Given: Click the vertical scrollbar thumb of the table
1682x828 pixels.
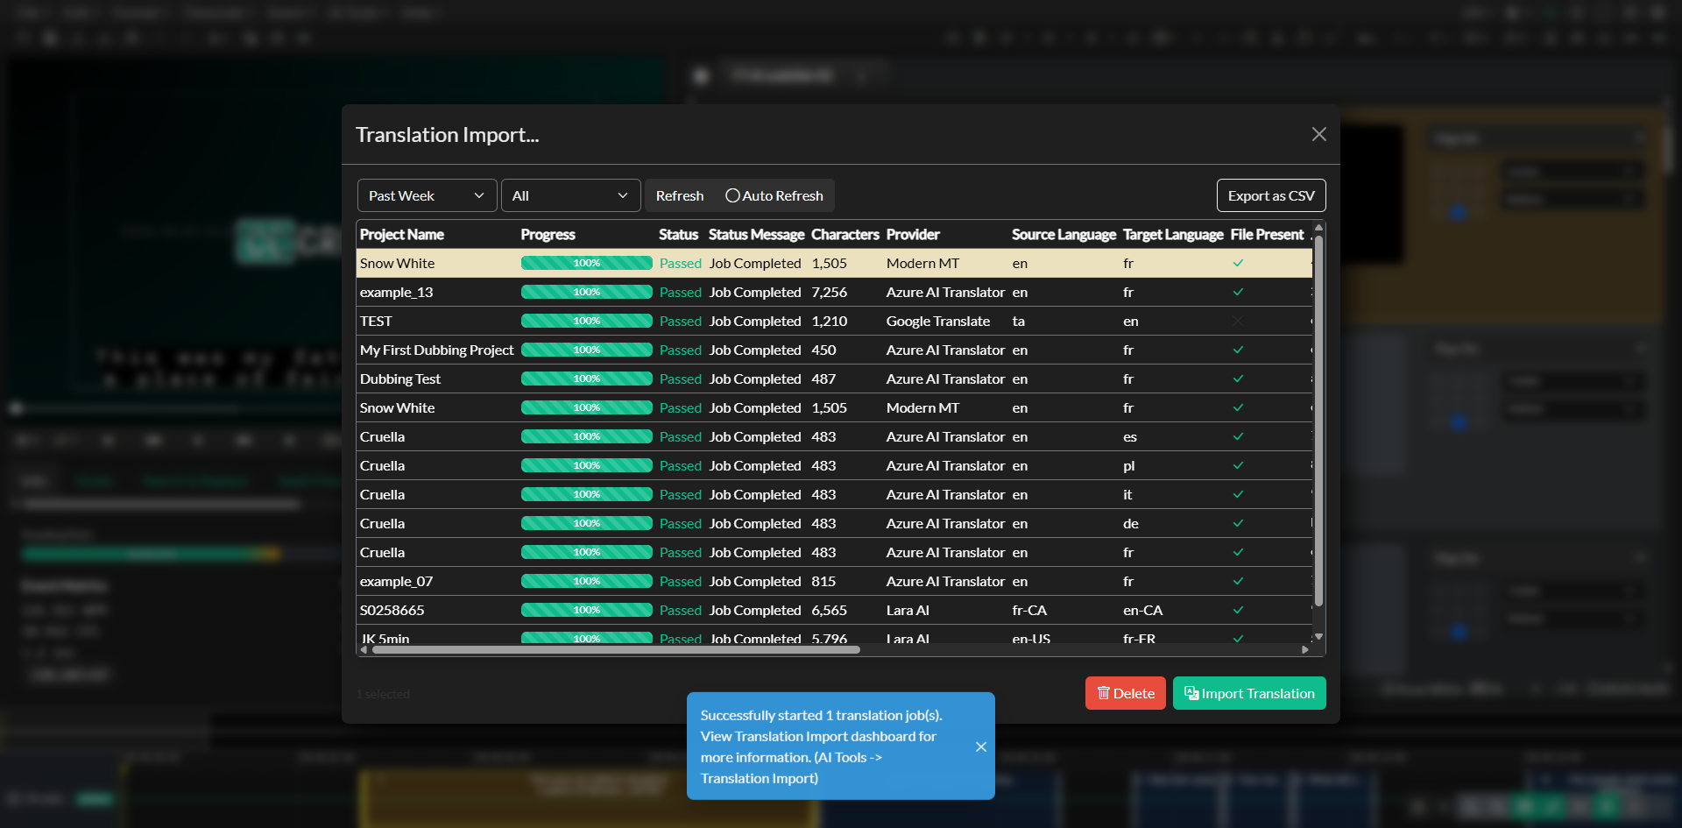Looking at the screenshot, I should pos(1318,421).
